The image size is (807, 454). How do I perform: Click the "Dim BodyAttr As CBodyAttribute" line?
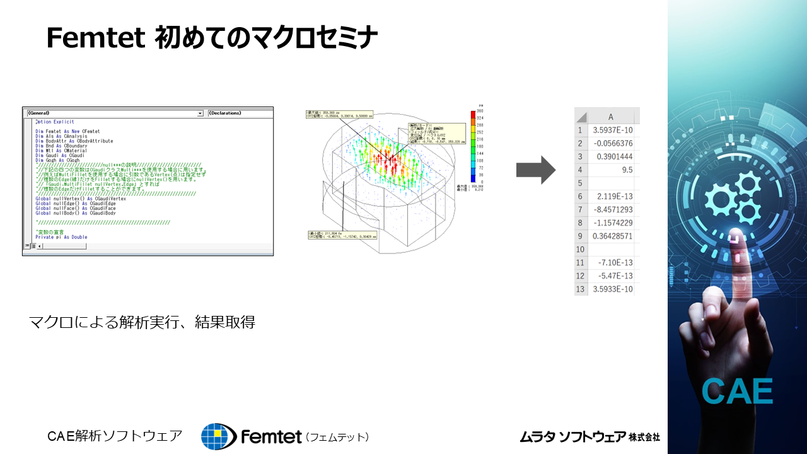coord(74,141)
